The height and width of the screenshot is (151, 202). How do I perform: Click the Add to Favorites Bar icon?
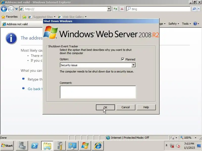(24, 17)
